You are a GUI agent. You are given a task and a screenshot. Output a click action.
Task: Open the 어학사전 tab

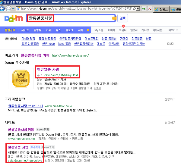(157, 30)
